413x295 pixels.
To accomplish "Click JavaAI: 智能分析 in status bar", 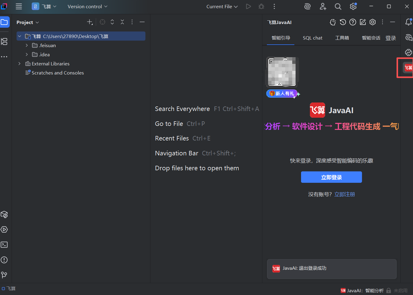I will [x=362, y=290].
